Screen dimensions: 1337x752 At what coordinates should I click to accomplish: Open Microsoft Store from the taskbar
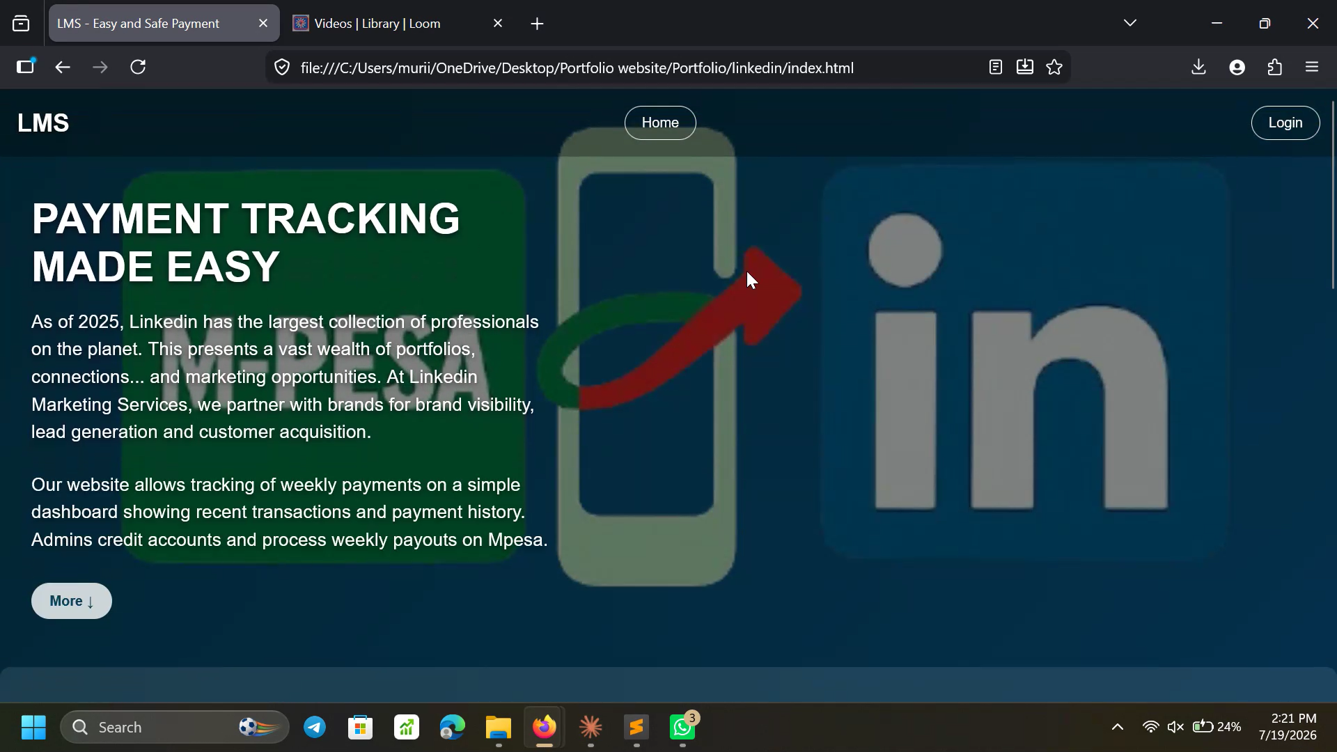pos(361,728)
